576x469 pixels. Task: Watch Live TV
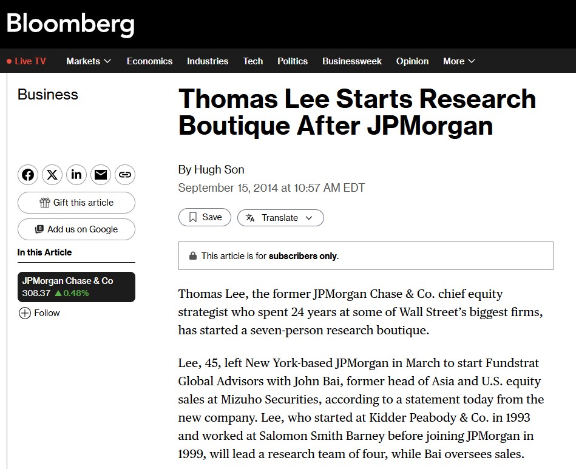tap(26, 61)
